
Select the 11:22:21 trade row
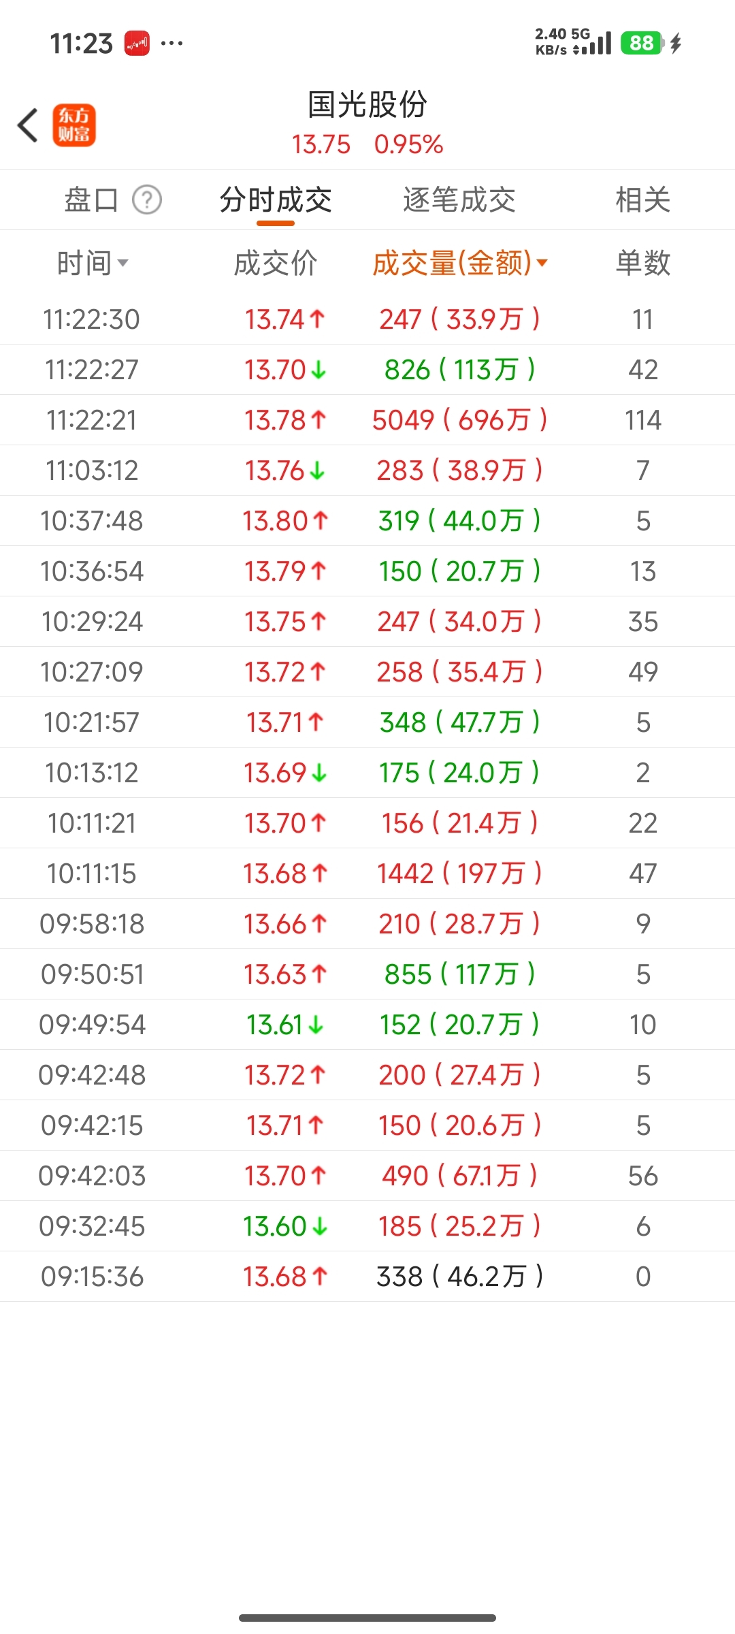click(x=367, y=420)
